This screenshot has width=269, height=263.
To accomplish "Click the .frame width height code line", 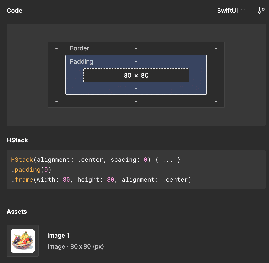I will 101,180.
